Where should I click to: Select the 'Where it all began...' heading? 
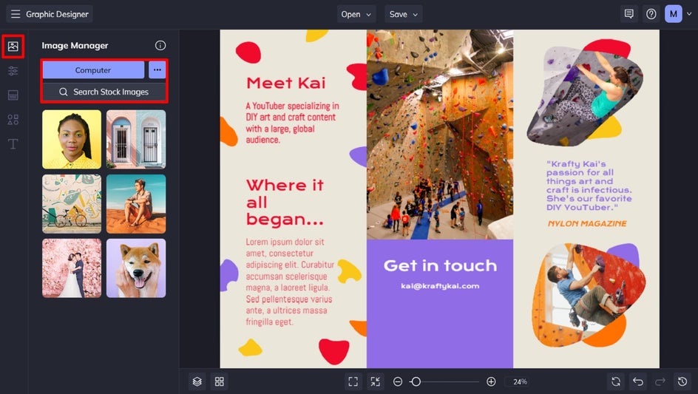[x=285, y=202]
